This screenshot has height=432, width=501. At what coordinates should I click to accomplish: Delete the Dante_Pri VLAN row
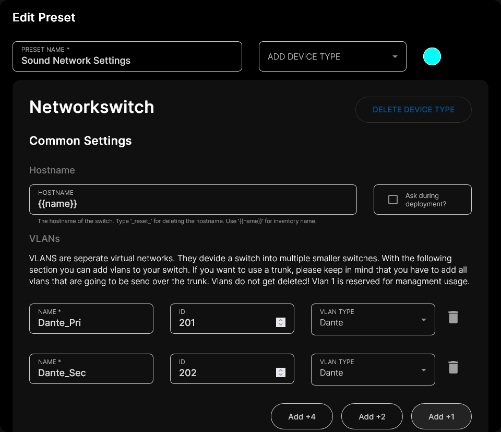[x=453, y=317]
